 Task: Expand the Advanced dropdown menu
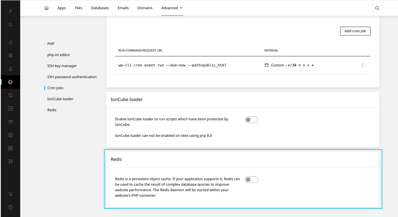(x=172, y=8)
